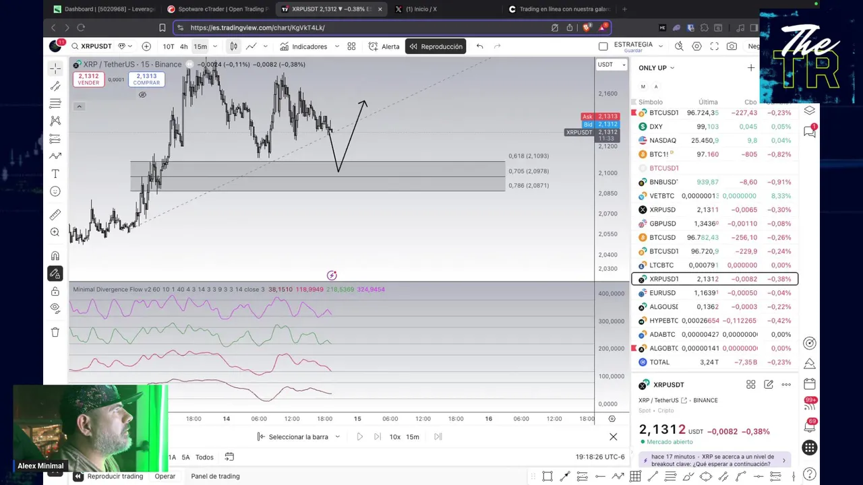The image size is (863, 485).
Task: Open the forecasting and measurement tools
Action: point(55,139)
